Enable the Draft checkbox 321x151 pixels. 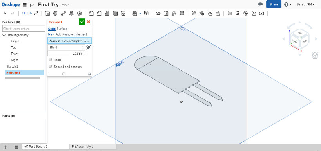pyautogui.click(x=50, y=60)
